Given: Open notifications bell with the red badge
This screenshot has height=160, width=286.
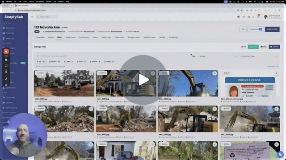Looking at the screenshot, I should pyautogui.click(x=258, y=16).
